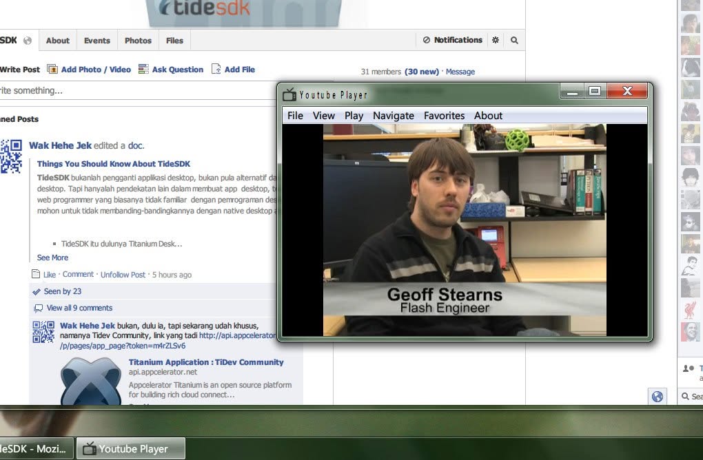The image size is (703, 460).
Task: Open Seen by 23 list
Action: tap(62, 291)
